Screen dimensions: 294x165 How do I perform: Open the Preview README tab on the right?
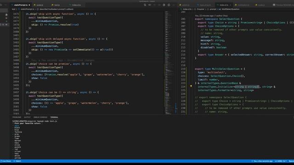[x=283, y=5]
